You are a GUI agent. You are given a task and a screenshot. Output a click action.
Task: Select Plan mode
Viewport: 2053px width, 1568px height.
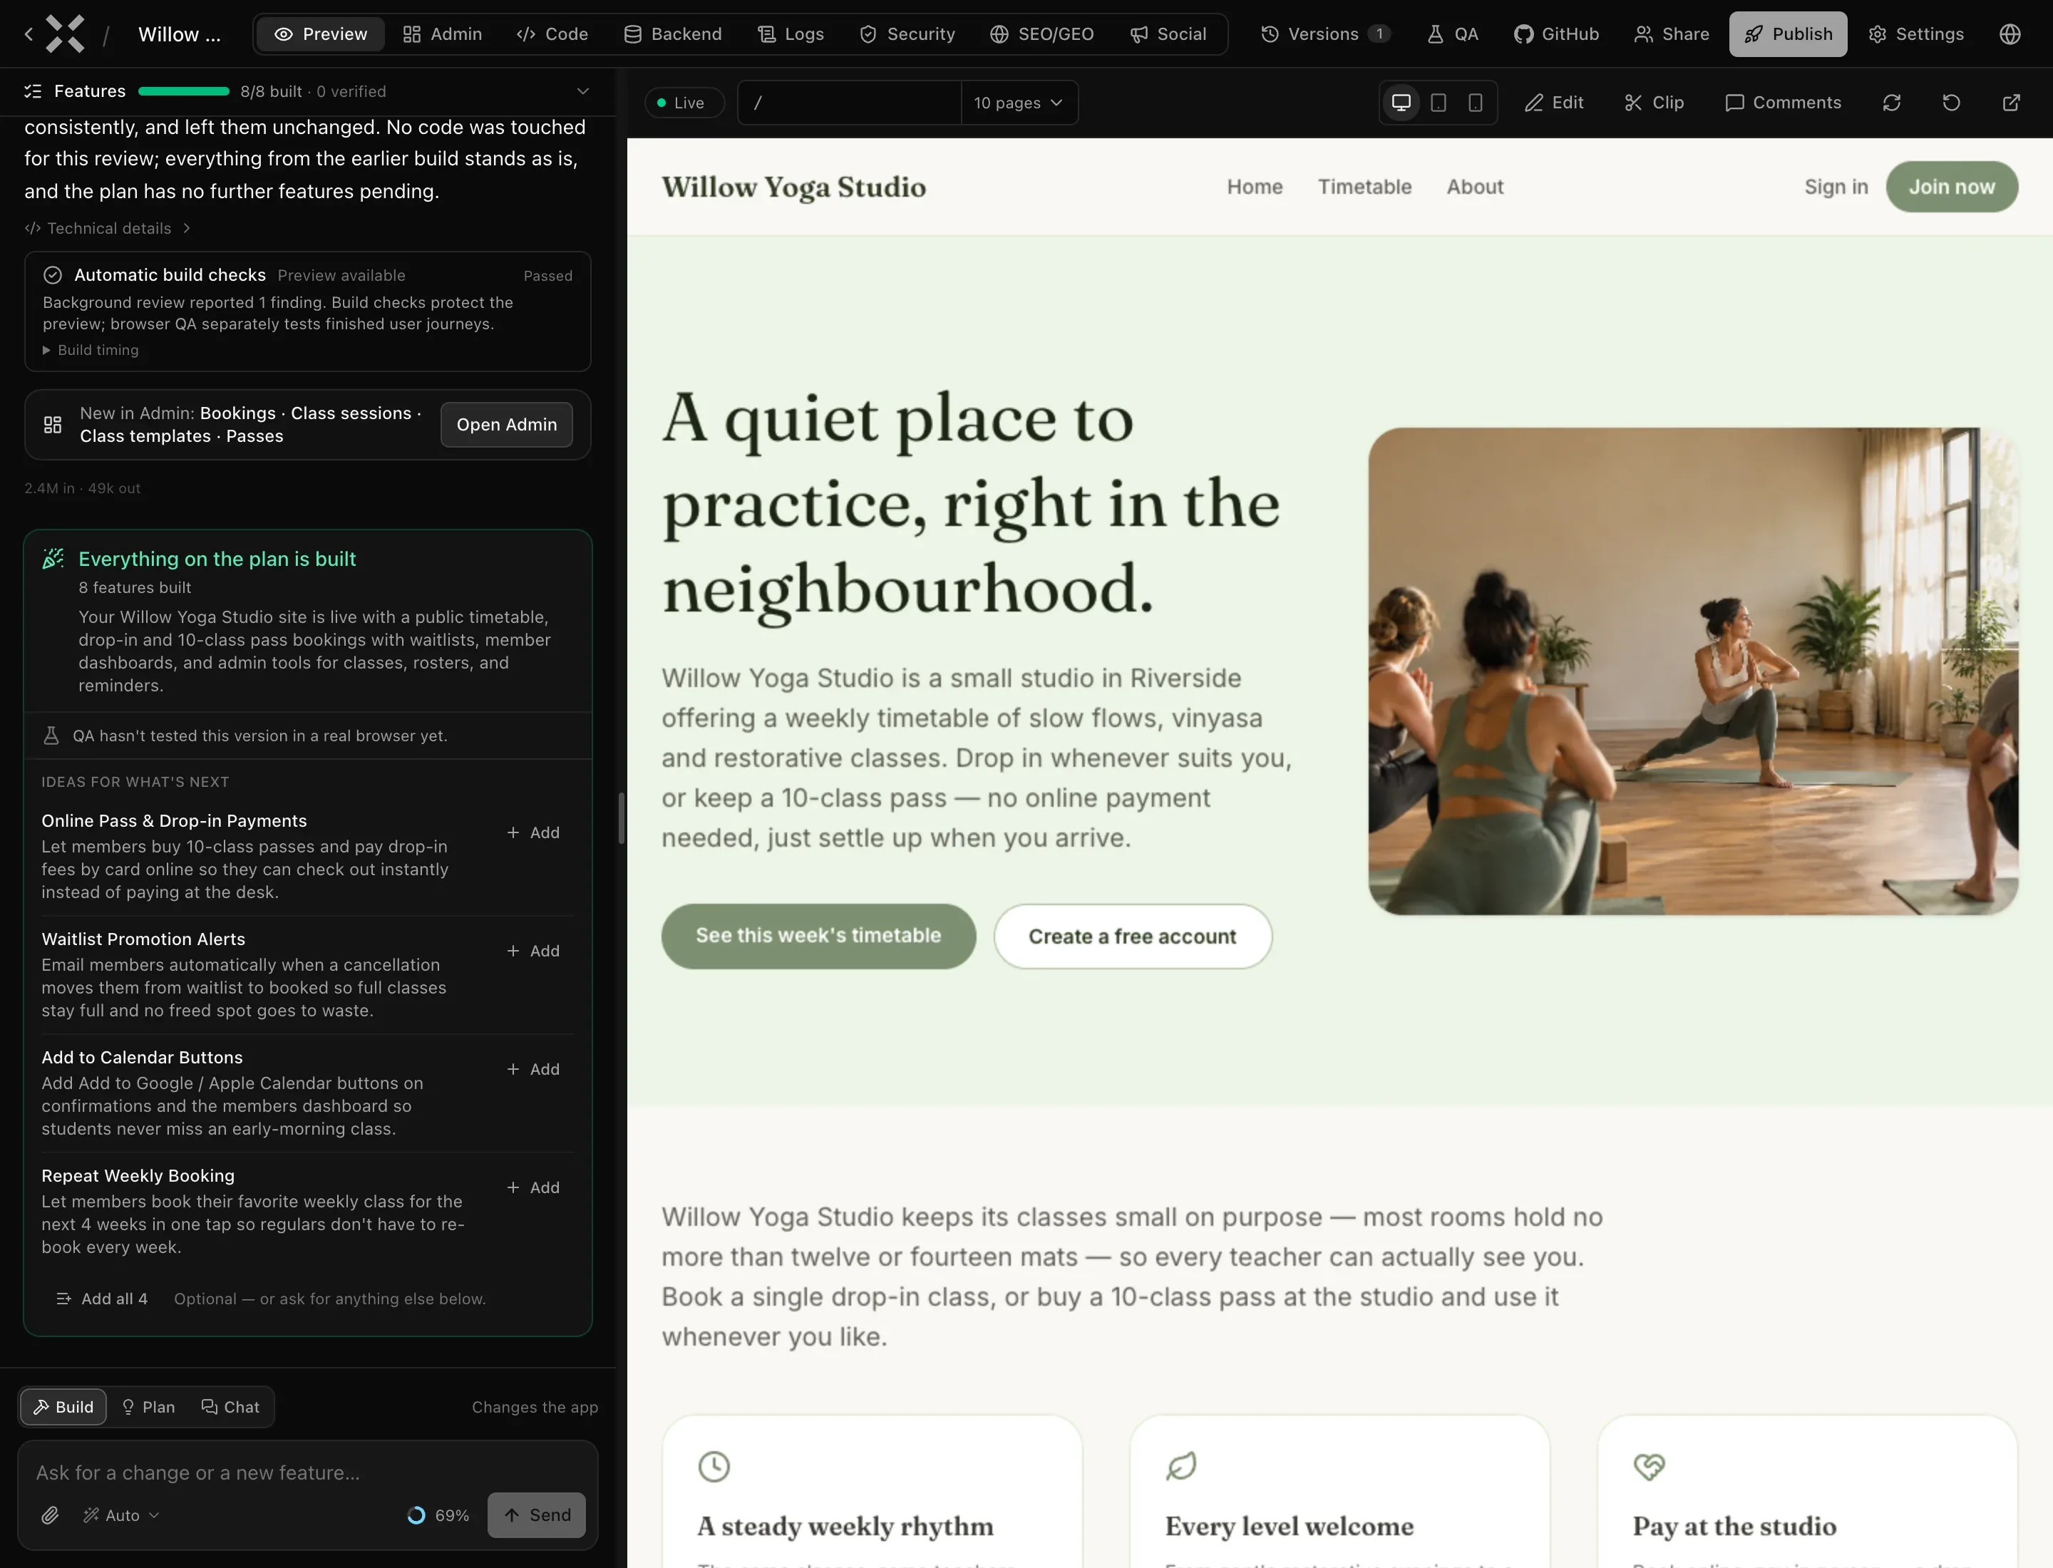tap(148, 1406)
